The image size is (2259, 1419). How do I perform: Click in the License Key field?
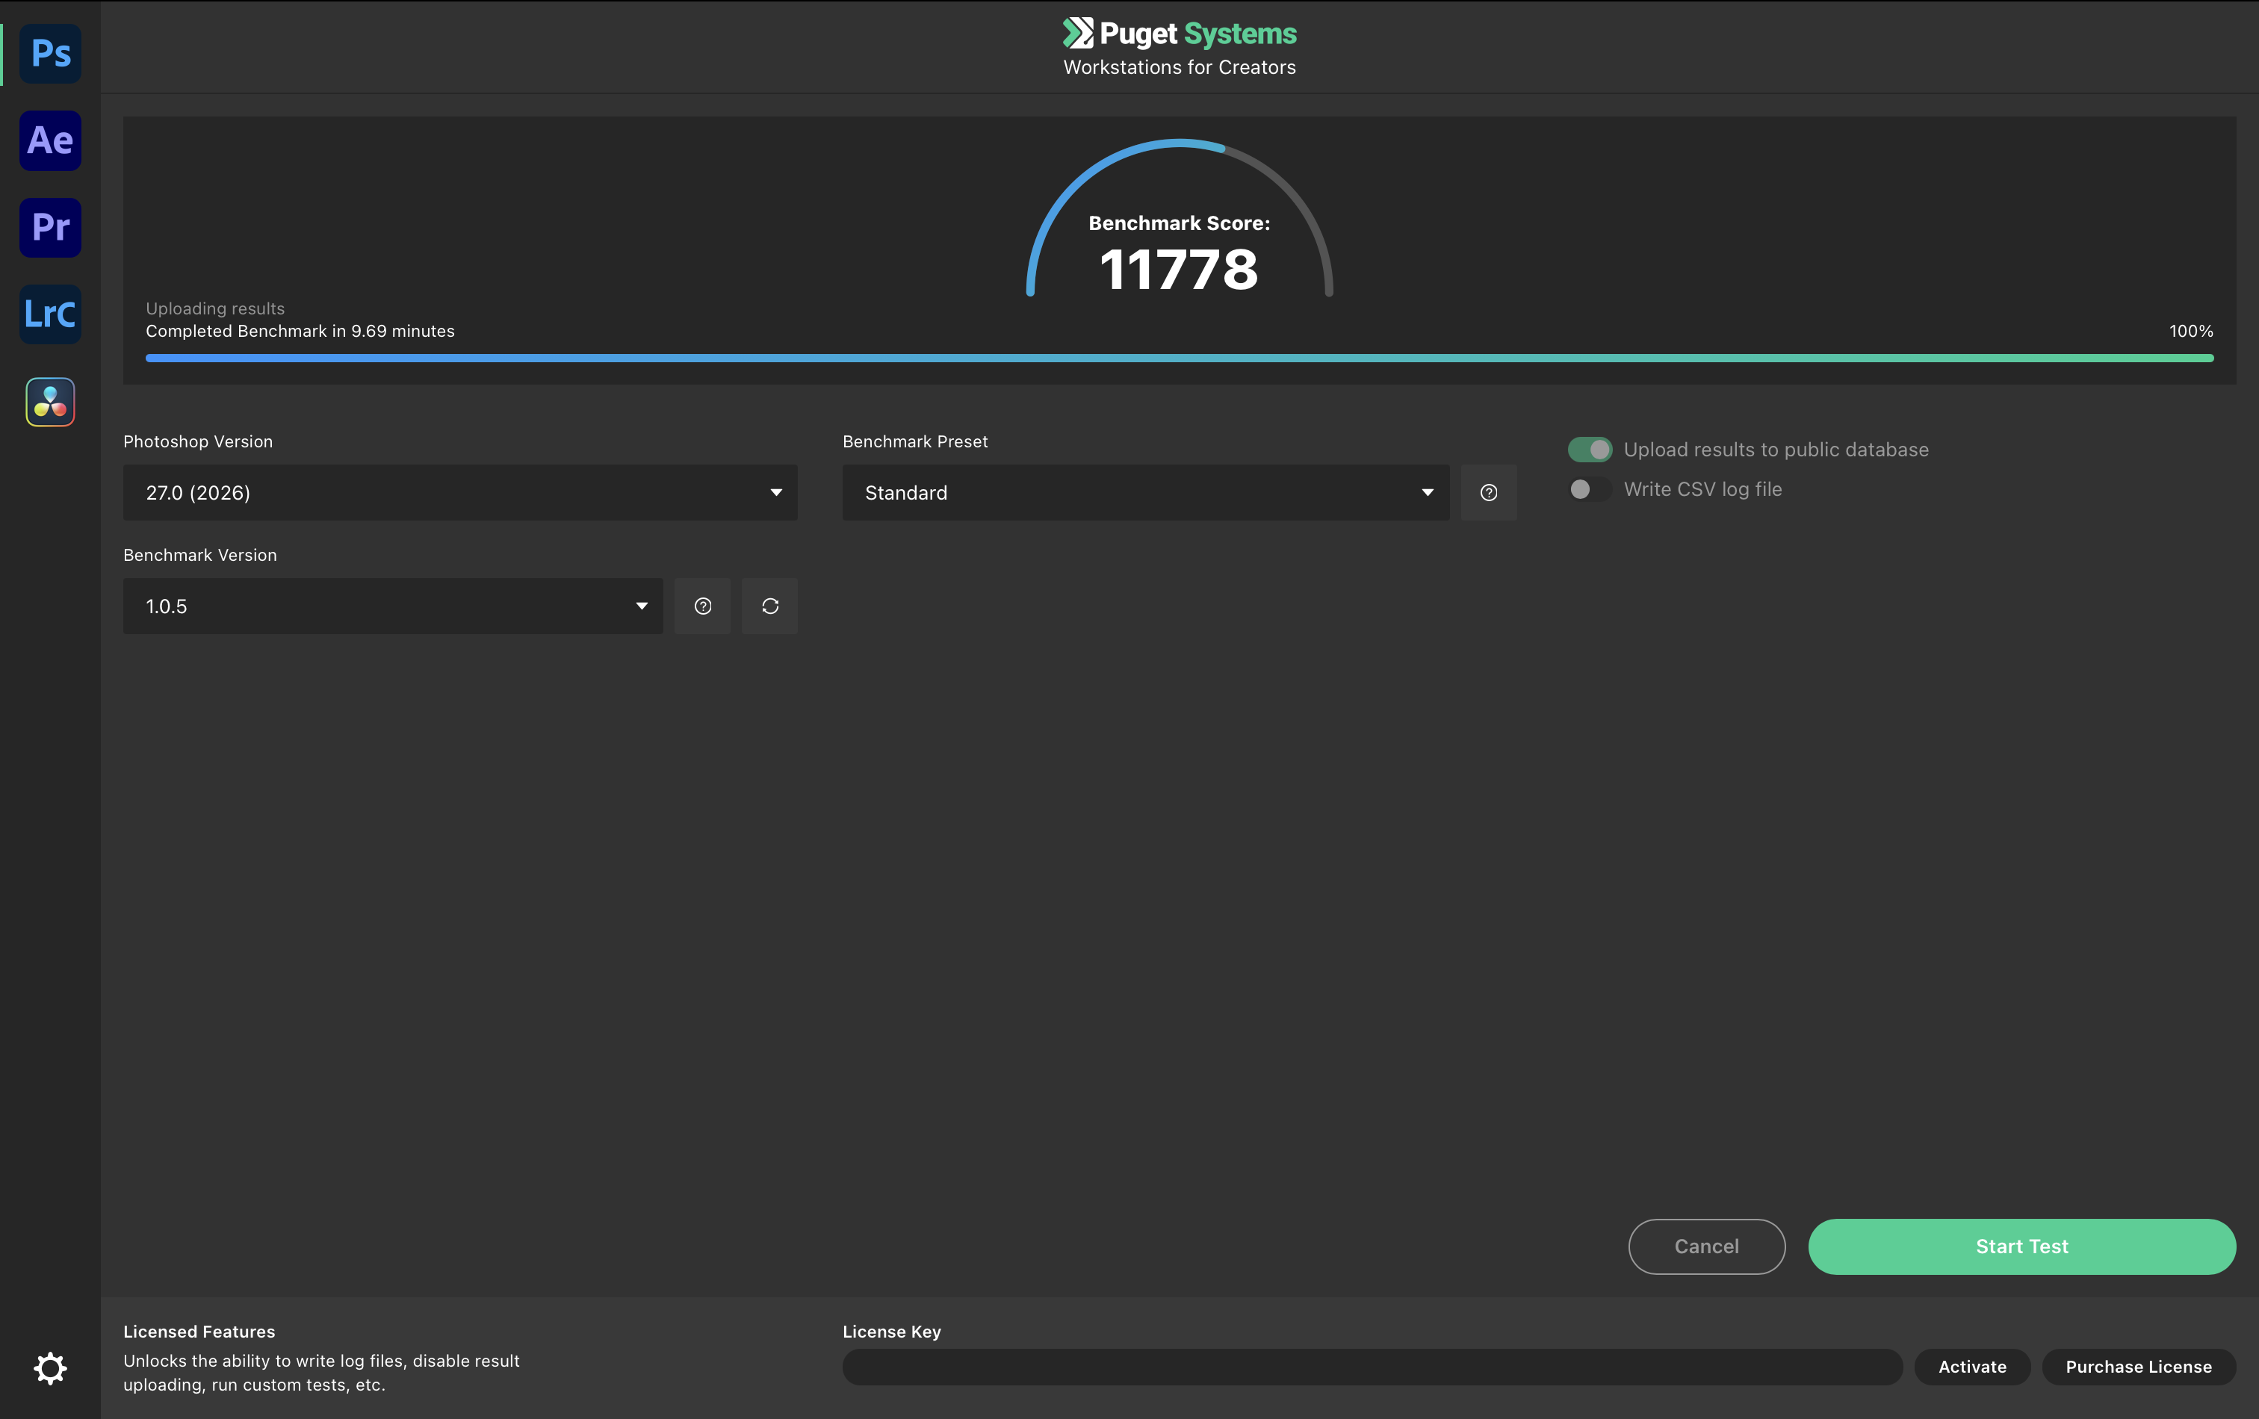pyautogui.click(x=1372, y=1367)
